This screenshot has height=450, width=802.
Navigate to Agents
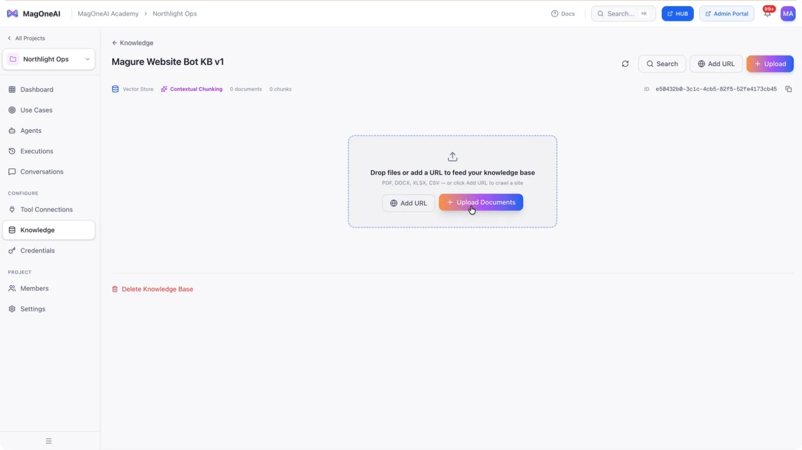pyautogui.click(x=49, y=131)
